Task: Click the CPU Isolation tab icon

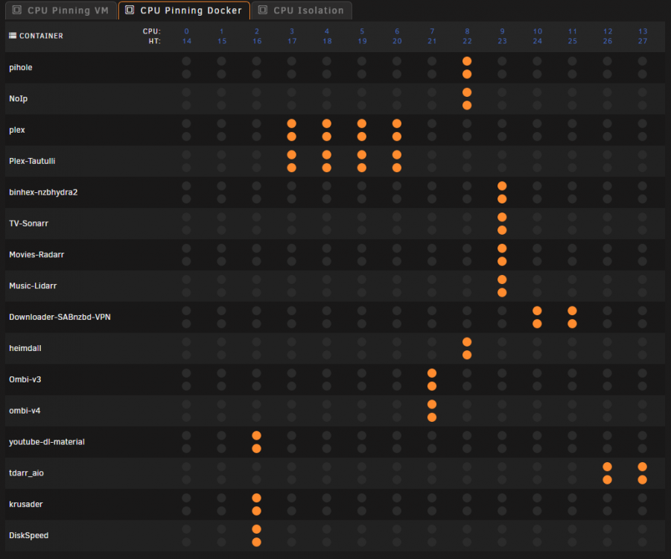Action: 263,10
